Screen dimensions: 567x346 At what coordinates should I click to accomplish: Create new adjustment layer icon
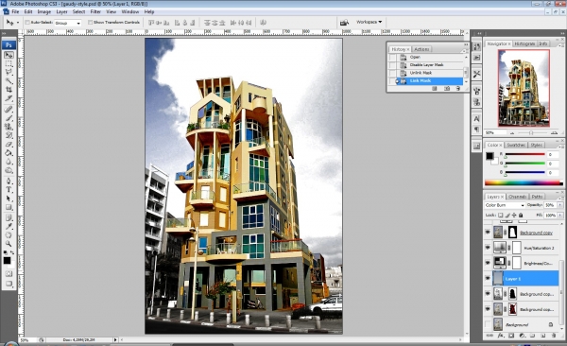point(522,336)
